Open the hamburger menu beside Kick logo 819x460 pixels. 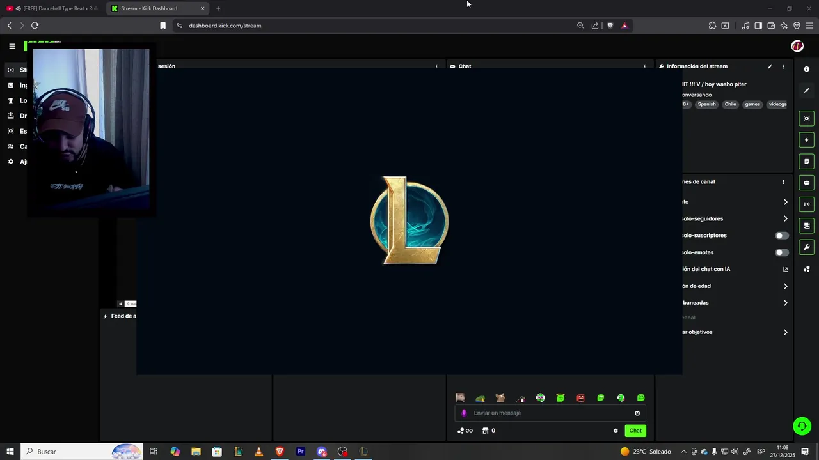click(x=12, y=46)
